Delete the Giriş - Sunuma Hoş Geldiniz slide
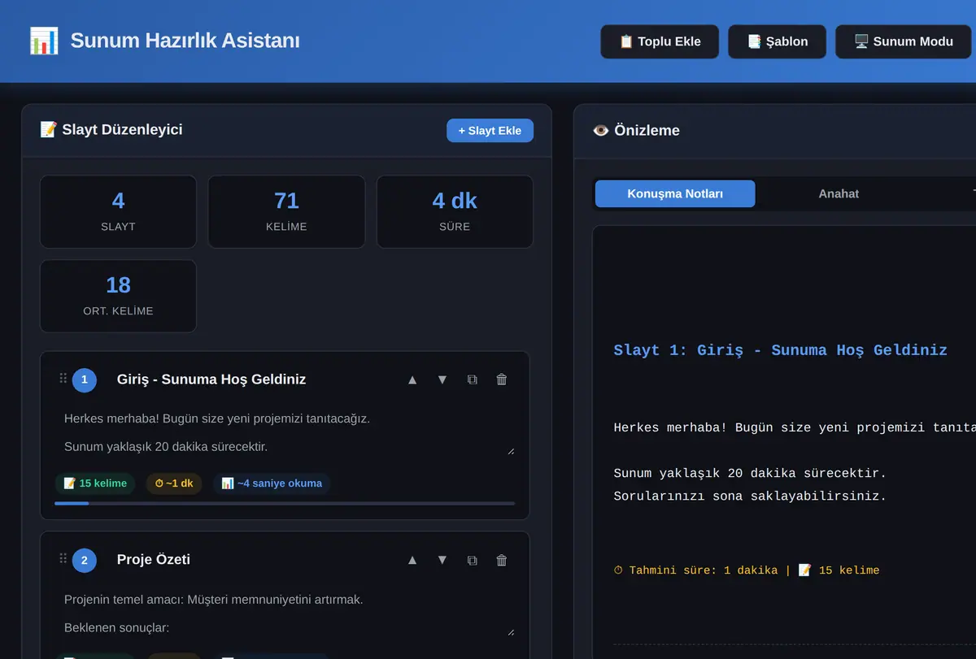 (x=502, y=379)
